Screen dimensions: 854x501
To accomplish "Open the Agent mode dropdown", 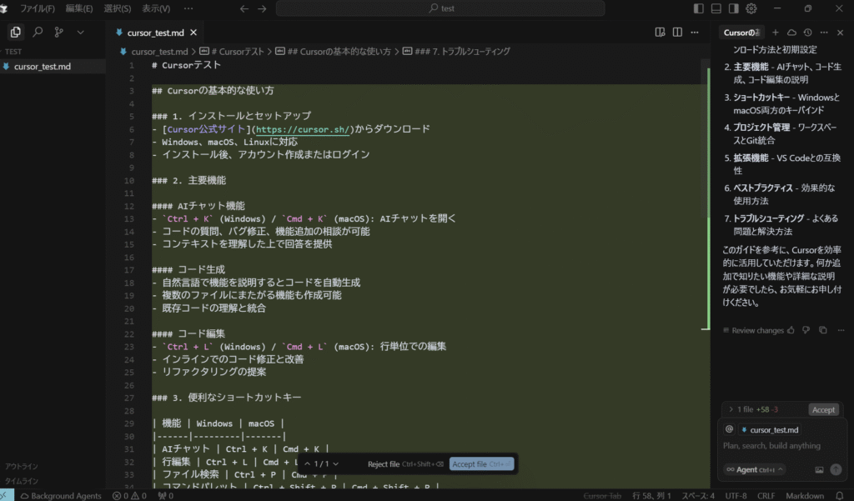I will [754, 469].
